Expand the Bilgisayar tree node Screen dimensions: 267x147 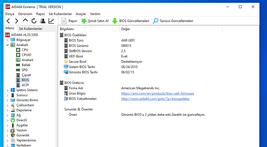pyautogui.click(x=7, y=40)
